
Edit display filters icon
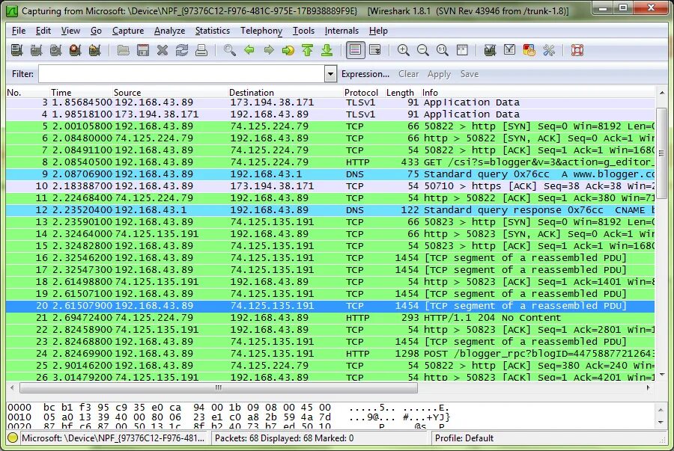coord(510,50)
